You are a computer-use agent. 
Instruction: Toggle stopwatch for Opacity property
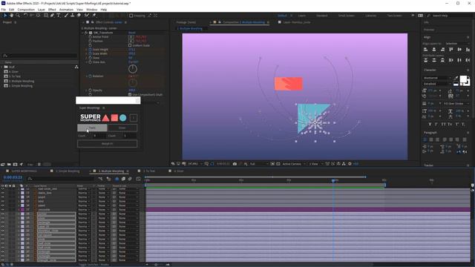click(x=90, y=90)
